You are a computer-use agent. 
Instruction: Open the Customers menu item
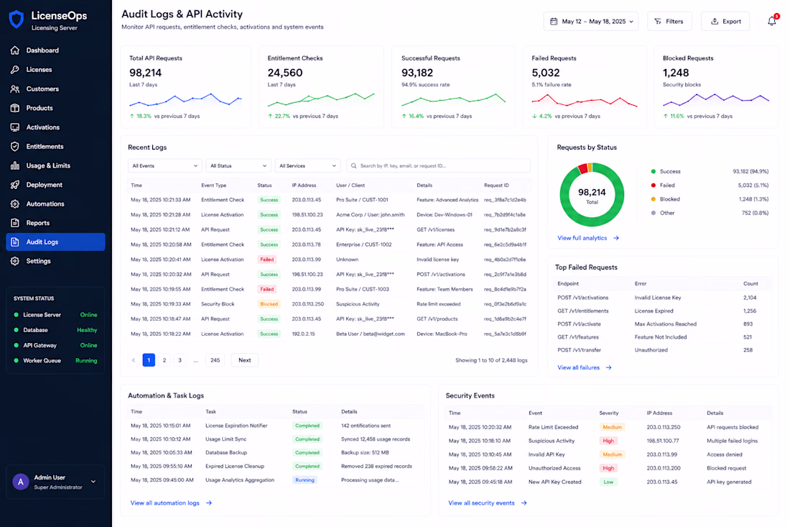coord(55,88)
